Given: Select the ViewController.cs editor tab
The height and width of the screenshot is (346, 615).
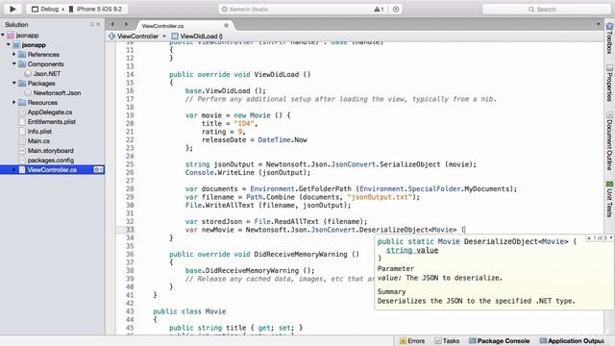Looking at the screenshot, I should click(162, 26).
